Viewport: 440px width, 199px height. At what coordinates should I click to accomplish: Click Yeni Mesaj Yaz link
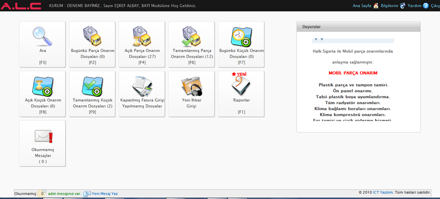[x=105, y=194]
